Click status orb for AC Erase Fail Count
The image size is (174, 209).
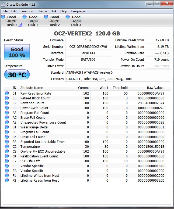click(x=7, y=118)
